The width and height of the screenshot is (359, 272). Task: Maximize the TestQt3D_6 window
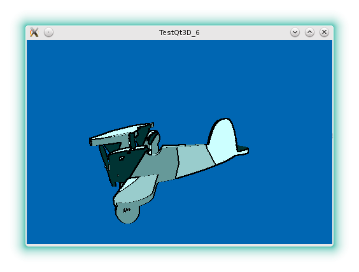[309, 32]
